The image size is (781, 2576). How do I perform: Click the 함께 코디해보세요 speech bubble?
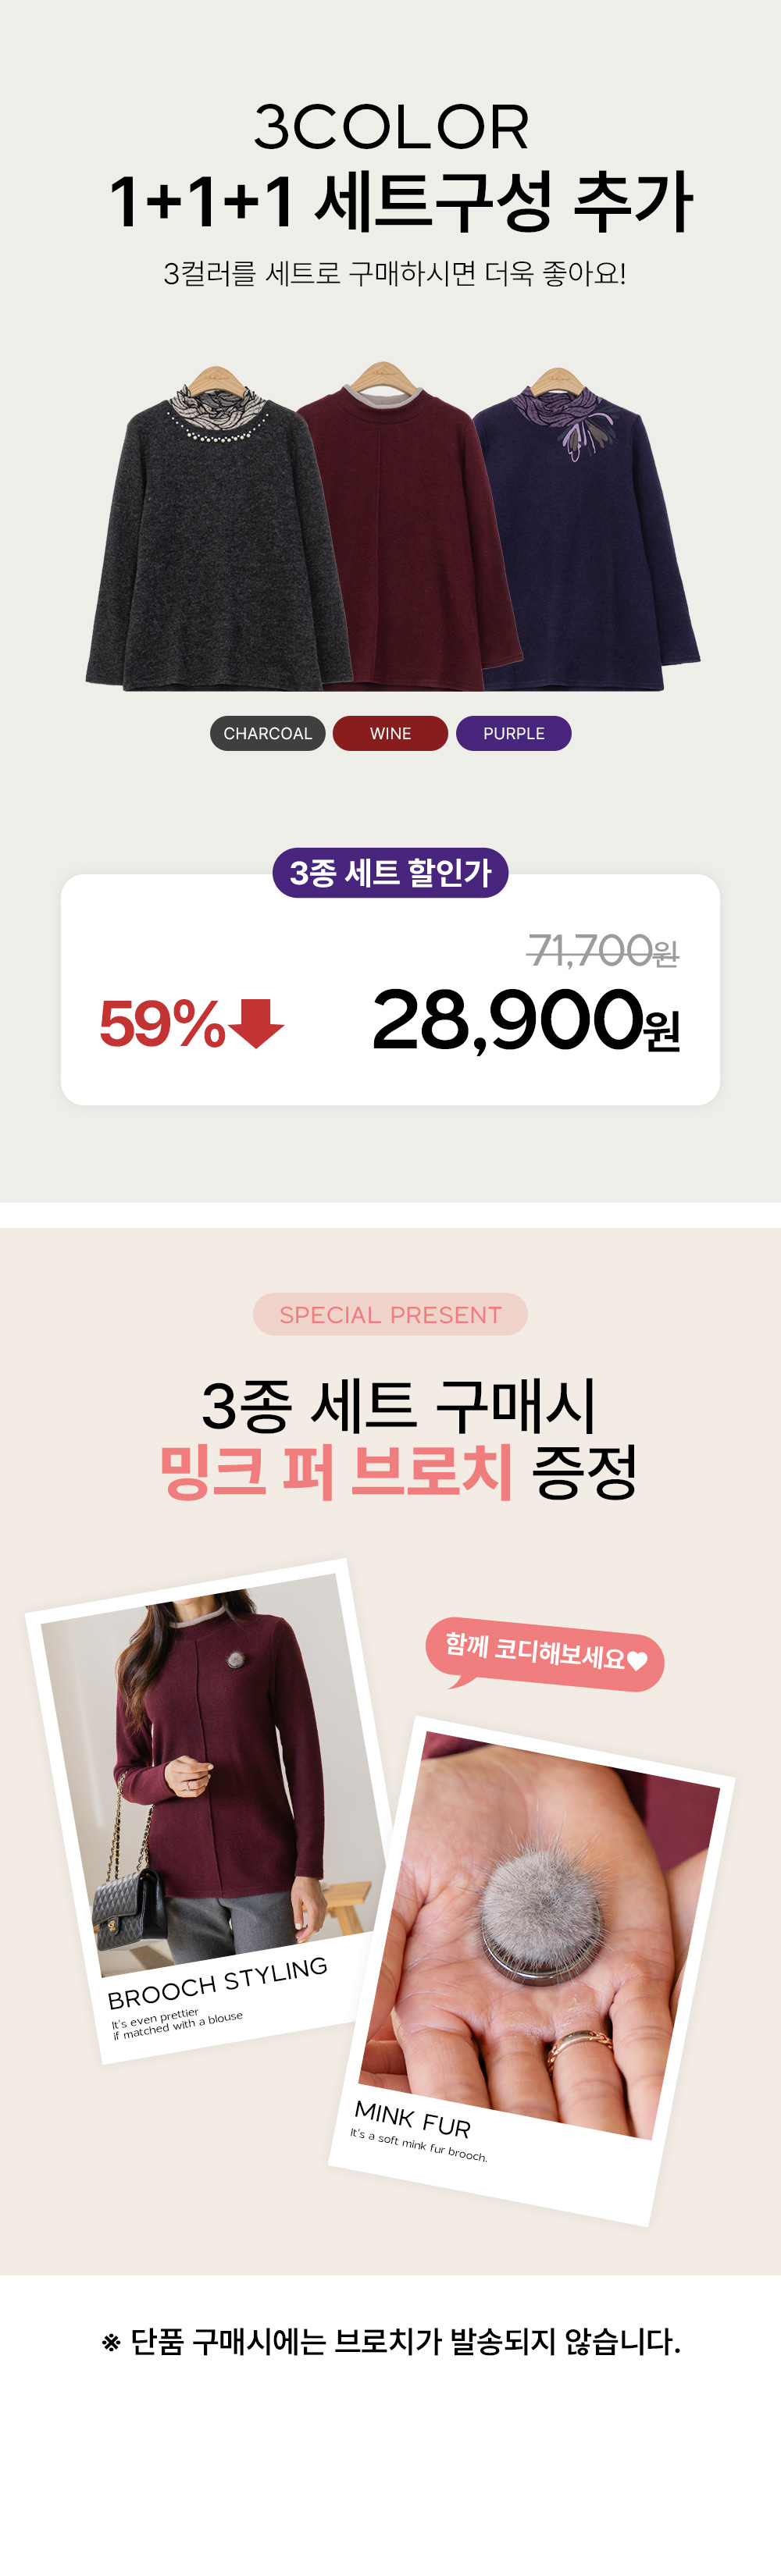tap(545, 1654)
